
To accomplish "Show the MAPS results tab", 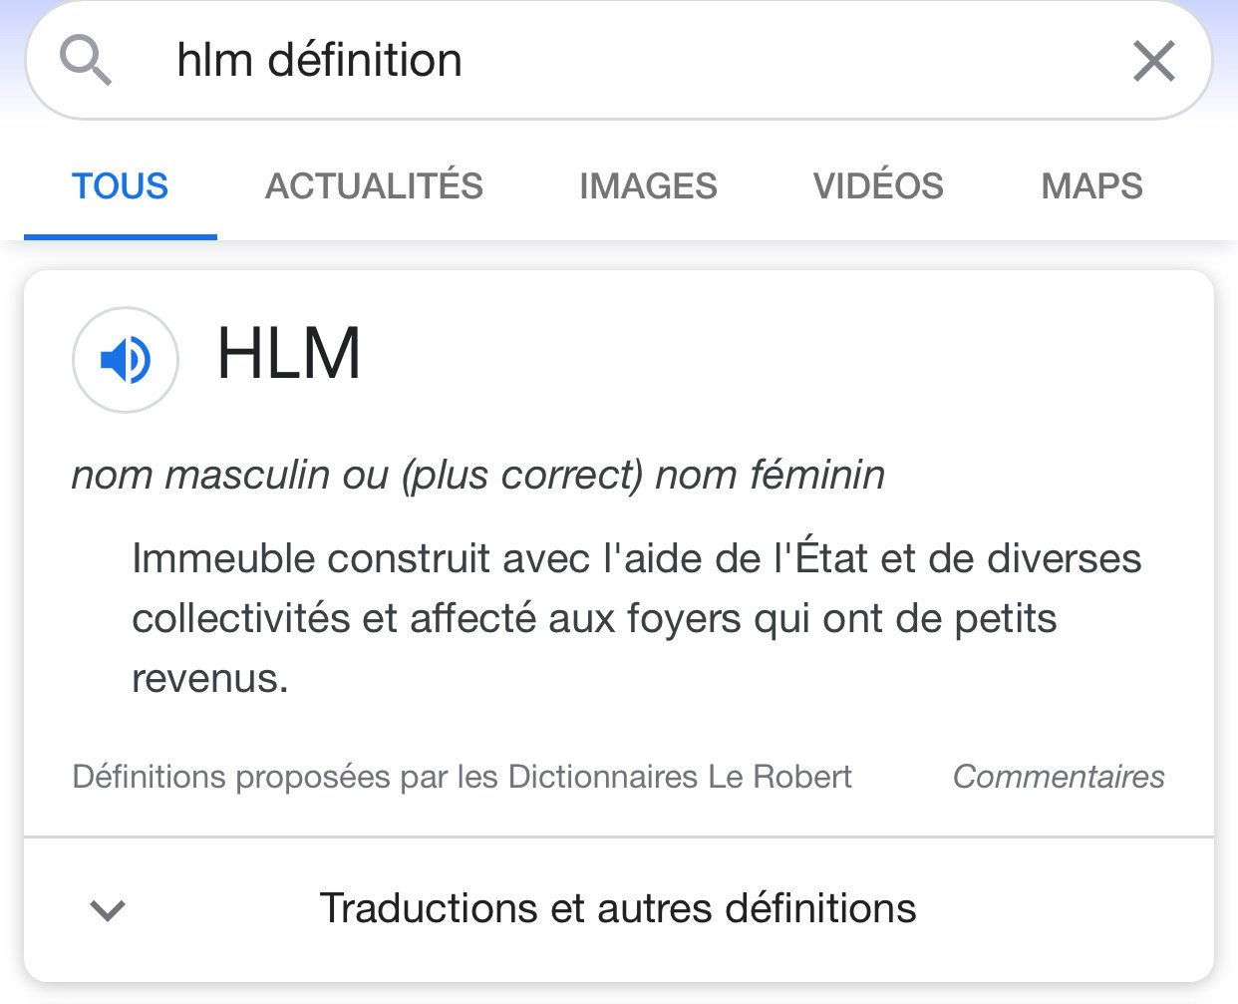I will pyautogui.click(x=1091, y=186).
